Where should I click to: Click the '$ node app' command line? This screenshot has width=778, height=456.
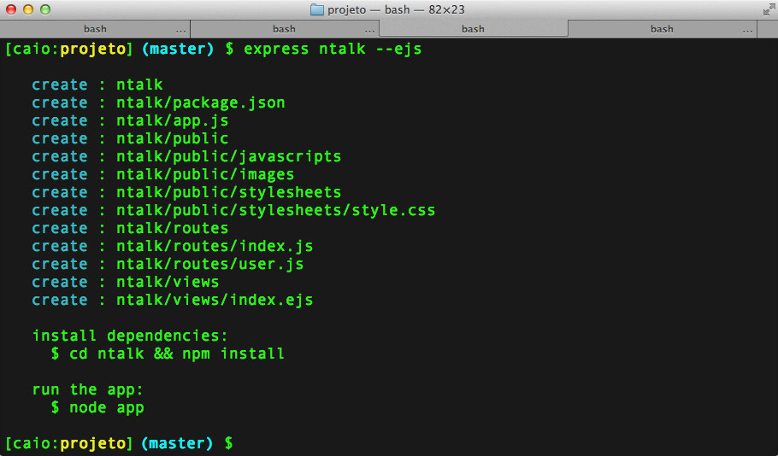click(97, 407)
